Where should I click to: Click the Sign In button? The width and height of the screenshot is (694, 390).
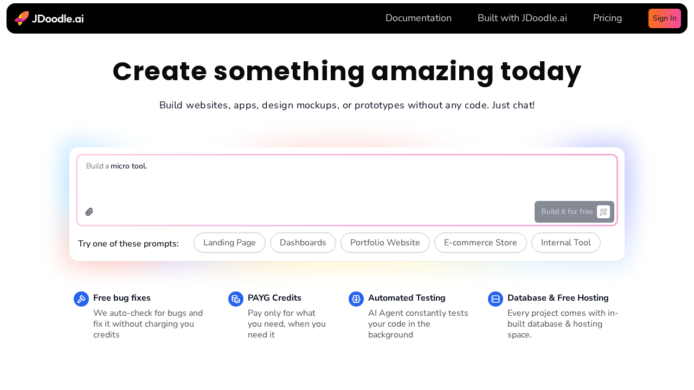tap(664, 17)
